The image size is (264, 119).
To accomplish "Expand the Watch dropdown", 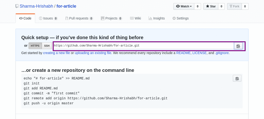I will point(184,6).
